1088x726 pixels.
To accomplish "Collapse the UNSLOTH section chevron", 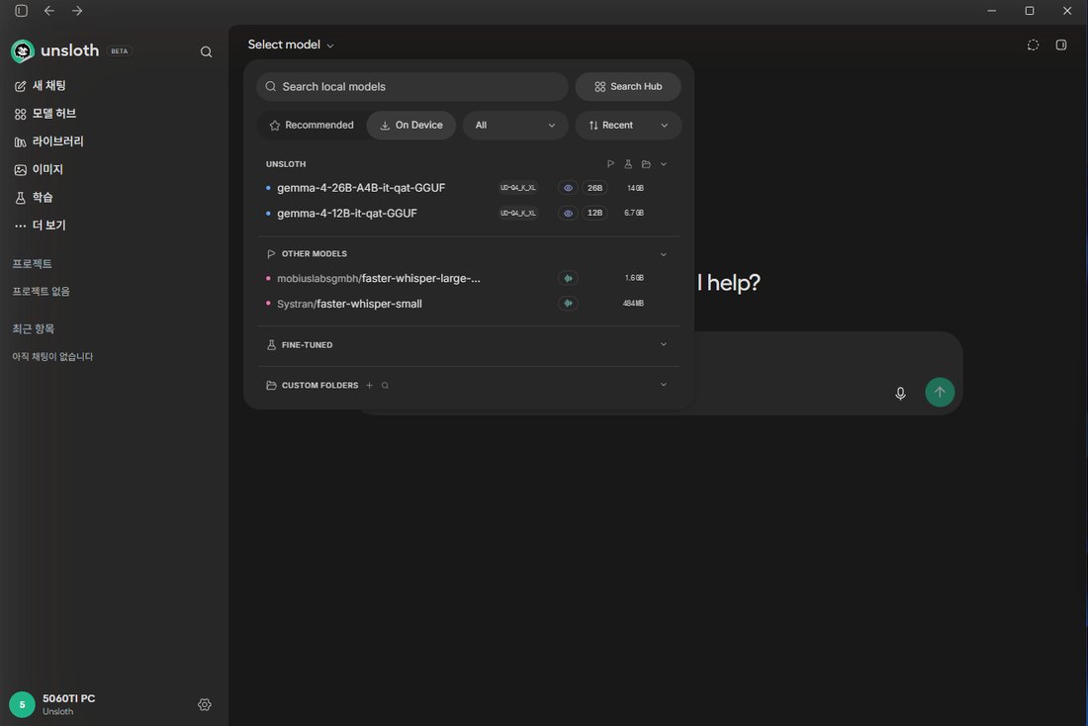I will coord(664,164).
